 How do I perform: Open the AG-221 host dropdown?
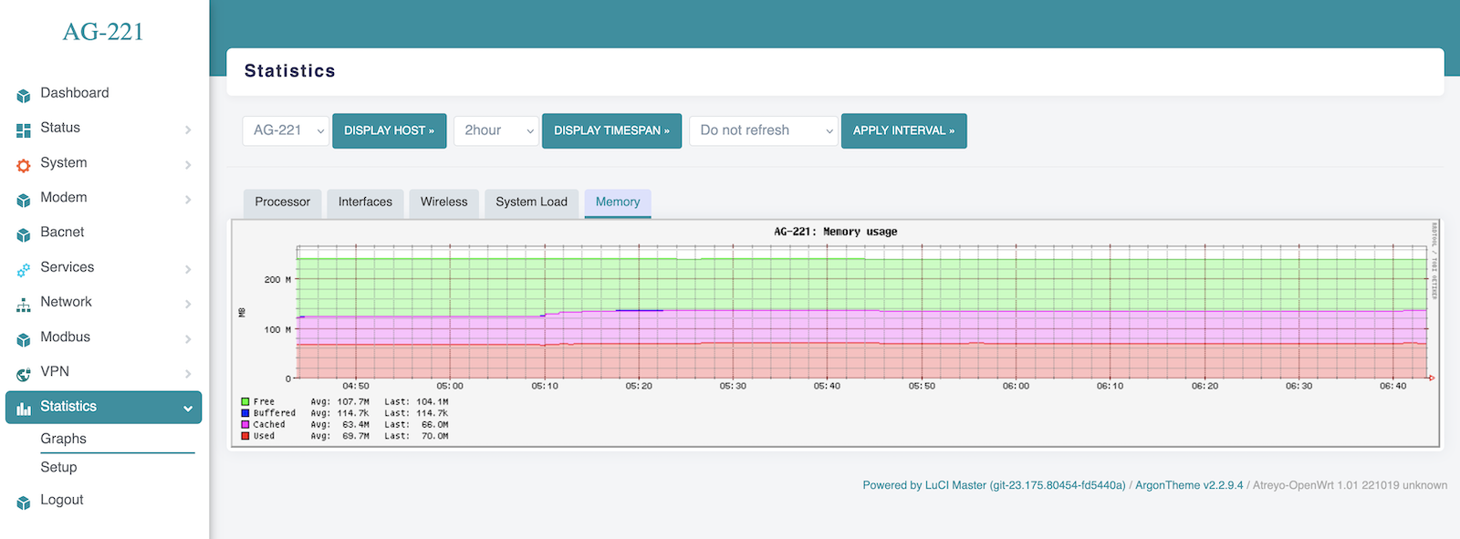(286, 130)
